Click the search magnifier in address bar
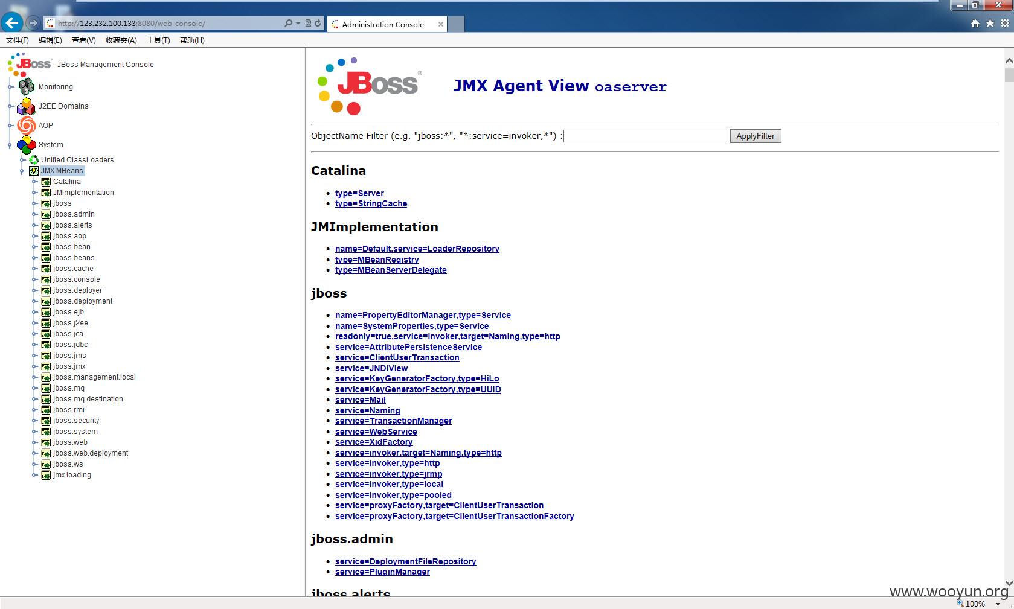 pyautogui.click(x=289, y=24)
